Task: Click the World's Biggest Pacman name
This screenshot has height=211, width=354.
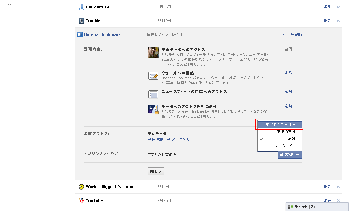Action: (x=110, y=187)
